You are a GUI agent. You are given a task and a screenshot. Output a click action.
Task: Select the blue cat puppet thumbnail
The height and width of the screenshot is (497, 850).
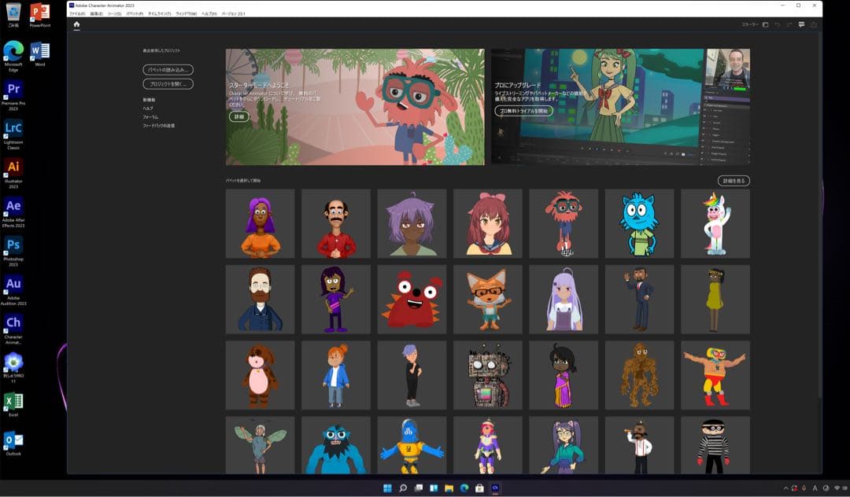[639, 223]
